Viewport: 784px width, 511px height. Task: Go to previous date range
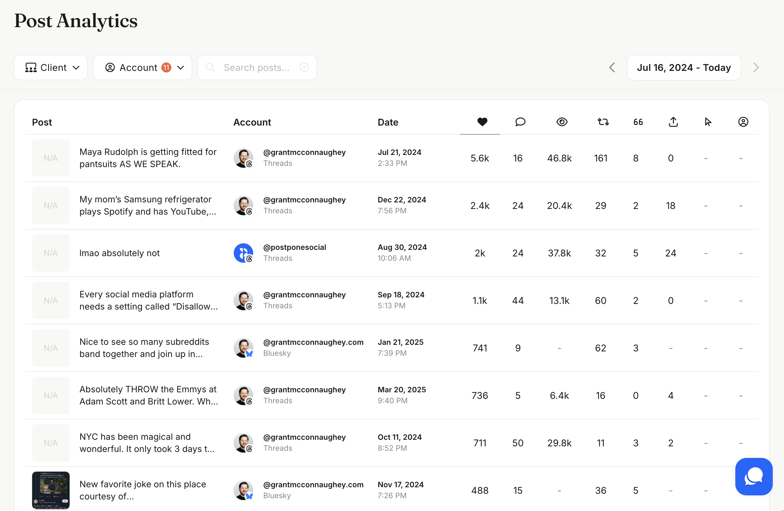coord(612,67)
